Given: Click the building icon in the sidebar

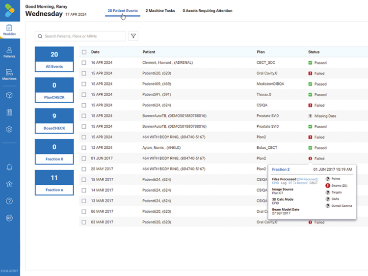Looking at the screenshot, I should point(9,112).
